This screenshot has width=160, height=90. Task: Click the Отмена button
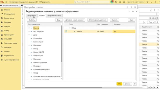click(x=127, y=84)
